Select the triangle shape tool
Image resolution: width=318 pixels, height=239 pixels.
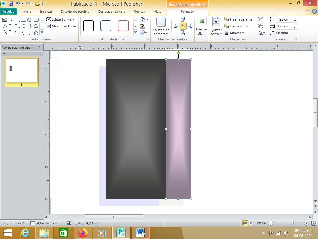click(x=5, y=26)
